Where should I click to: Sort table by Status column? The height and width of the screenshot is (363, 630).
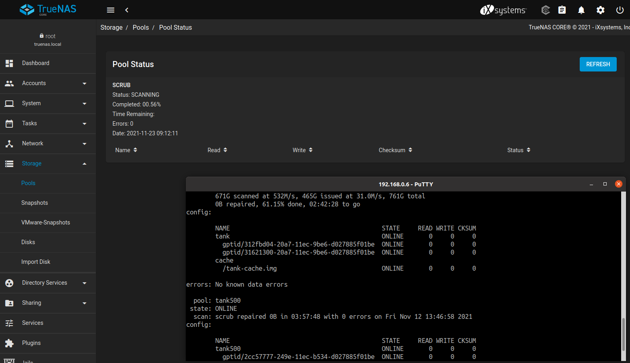tap(519, 150)
